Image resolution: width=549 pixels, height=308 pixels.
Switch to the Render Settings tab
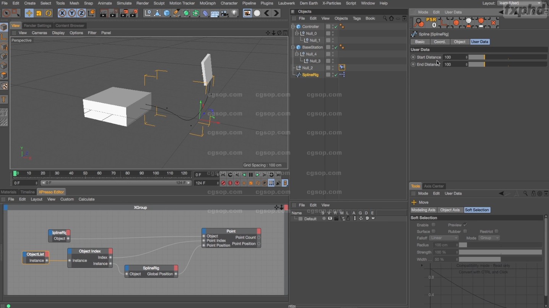pyautogui.click(x=37, y=26)
